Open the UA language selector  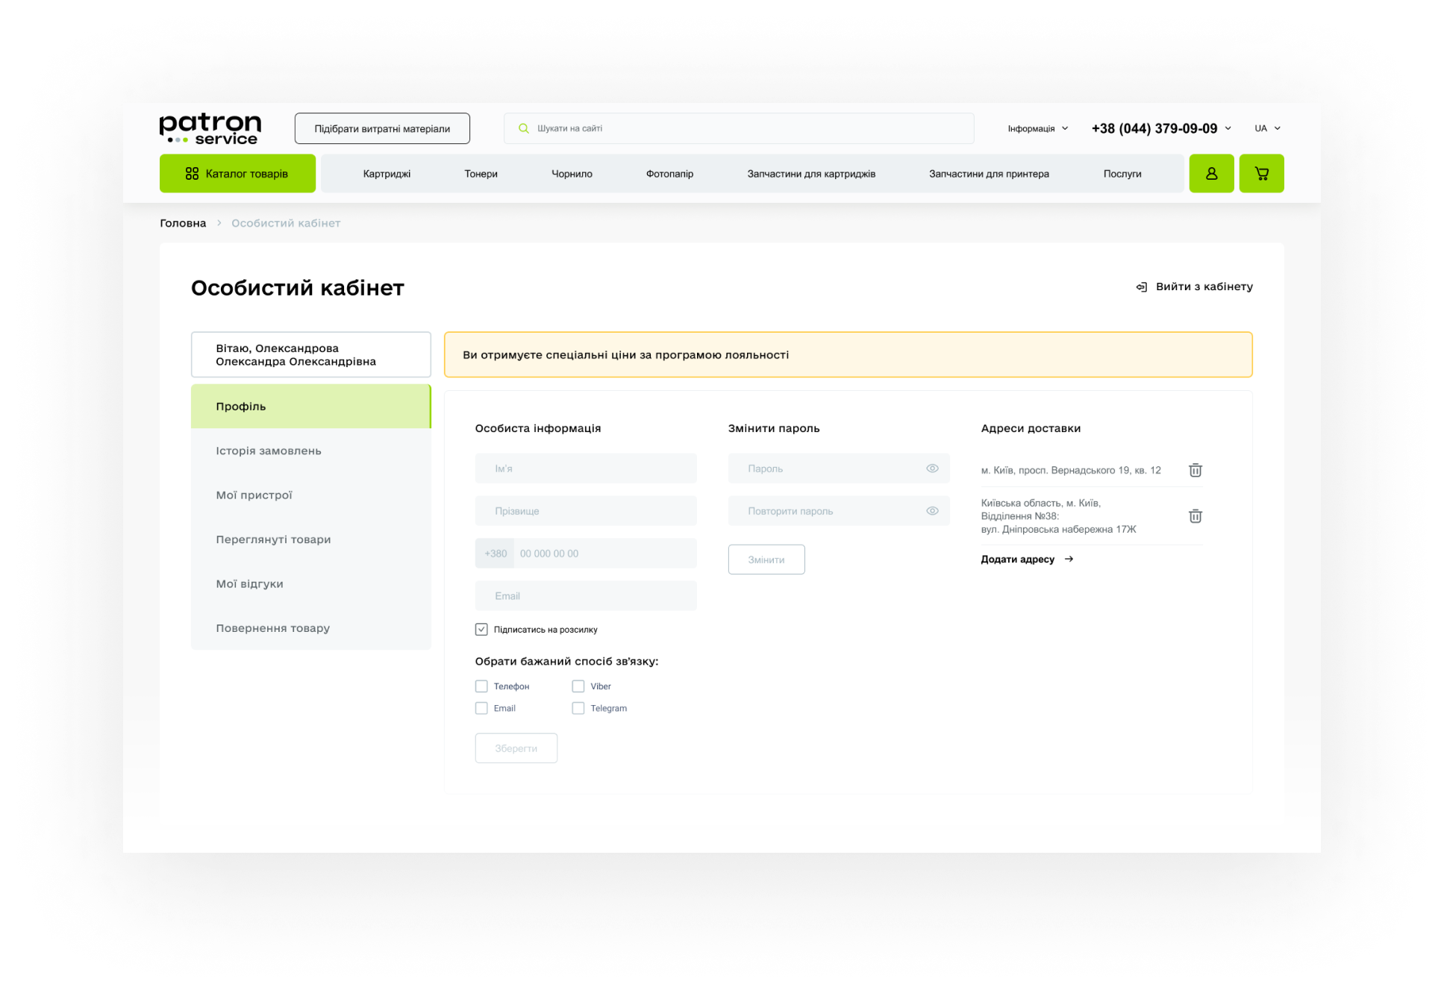(1267, 128)
